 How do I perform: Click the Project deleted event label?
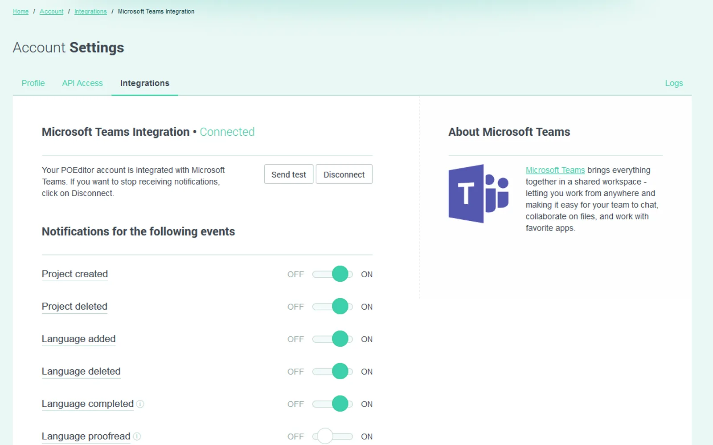pyautogui.click(x=74, y=307)
